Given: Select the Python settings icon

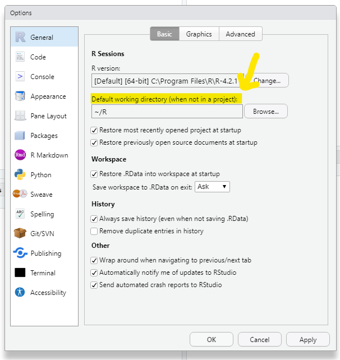Looking at the screenshot, I should pos(20,175).
